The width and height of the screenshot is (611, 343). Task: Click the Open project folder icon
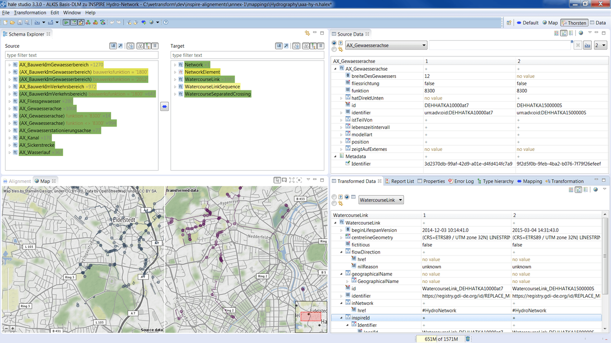pyautogui.click(x=13, y=22)
